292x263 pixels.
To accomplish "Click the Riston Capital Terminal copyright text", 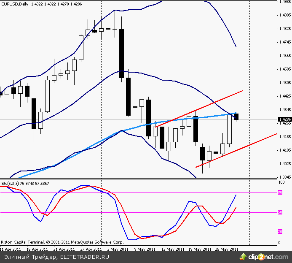I will [62, 242].
